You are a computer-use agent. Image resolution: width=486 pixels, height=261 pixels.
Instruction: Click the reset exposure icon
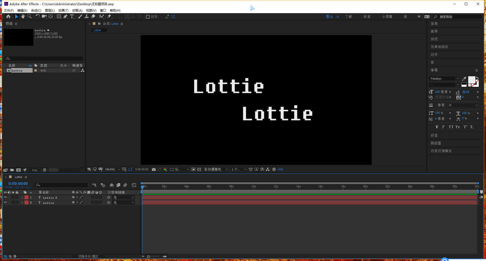coord(274,170)
